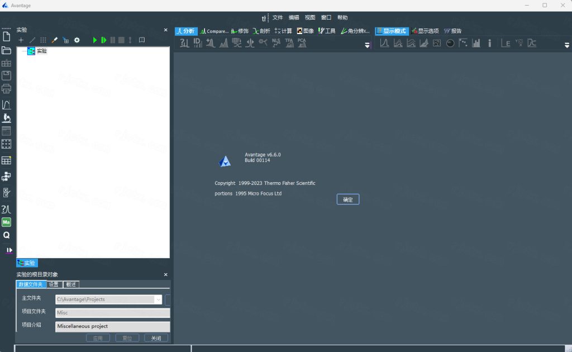Screen dimensions: 572x352
Task: Open gear settings in 实验 toolbar
Action: tap(77, 40)
